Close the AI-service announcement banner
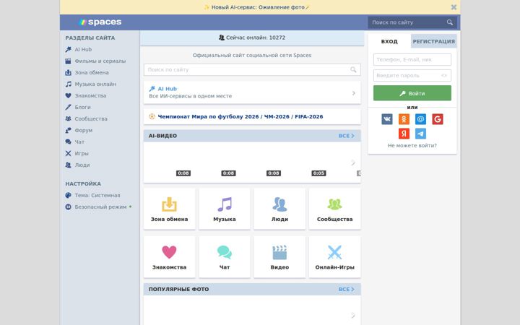 454,7
